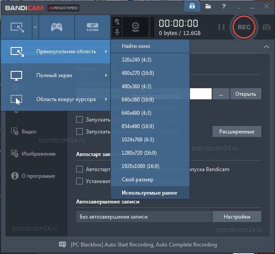This screenshot has width=275, height=254.
Task: Open the Изображения settings tab
Action: coord(39,154)
